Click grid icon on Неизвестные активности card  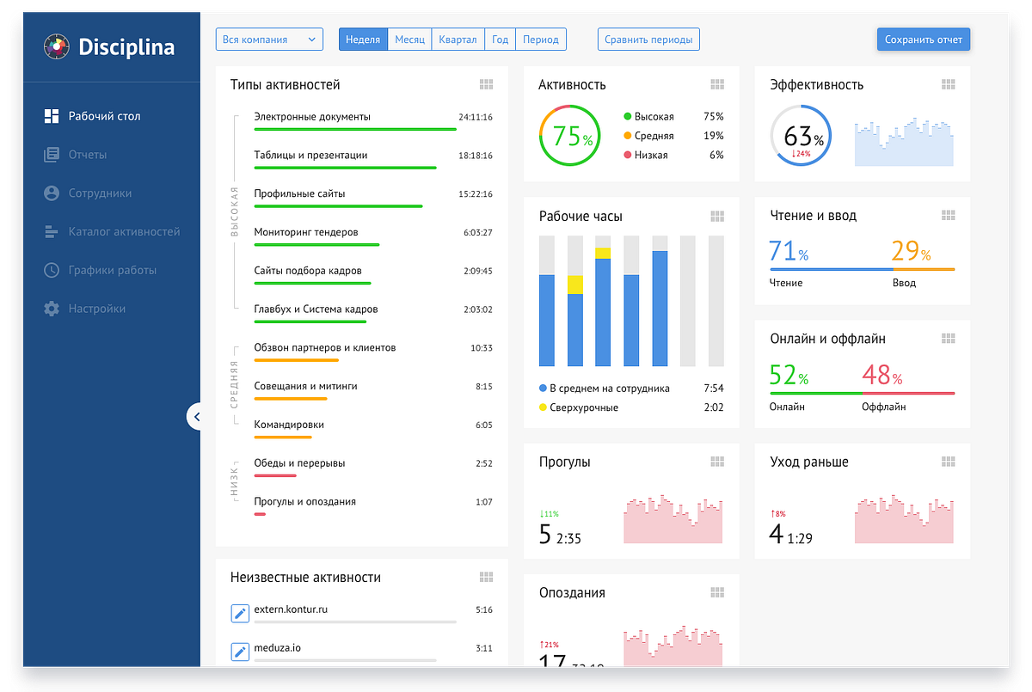(486, 577)
